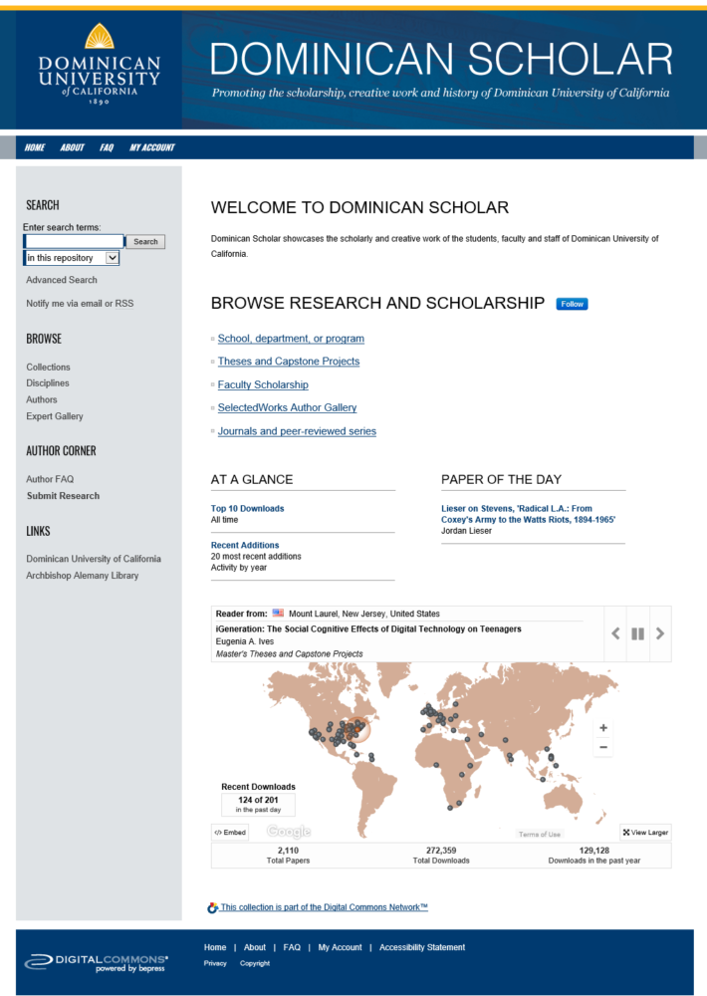Screen dimensions: 707x996
Task: Pause the reader activity slideshow
Action: point(637,633)
